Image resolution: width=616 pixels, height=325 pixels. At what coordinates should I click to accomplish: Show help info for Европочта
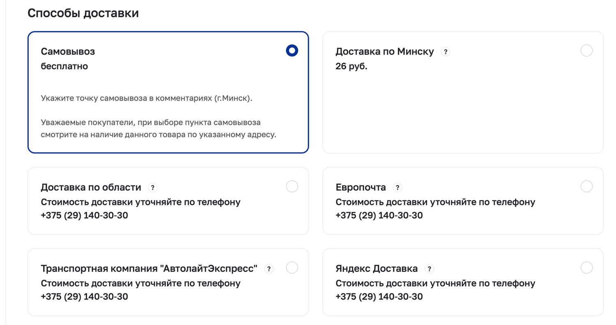397,188
